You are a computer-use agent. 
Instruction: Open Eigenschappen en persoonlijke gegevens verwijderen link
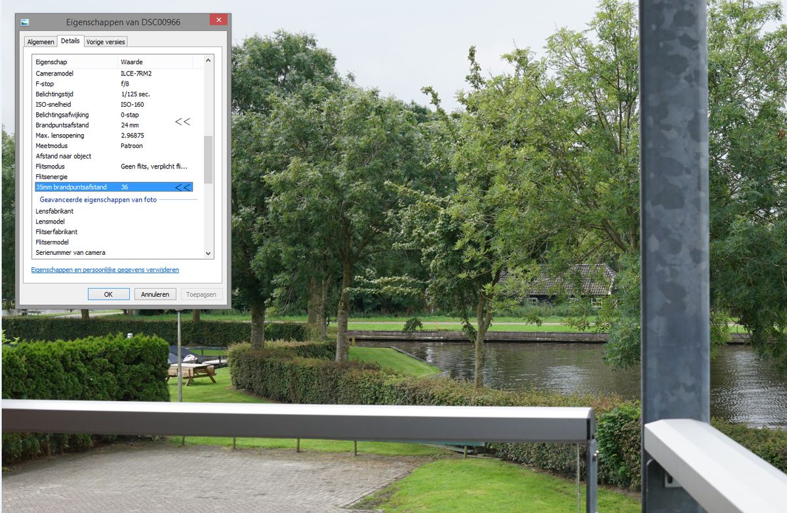105,270
